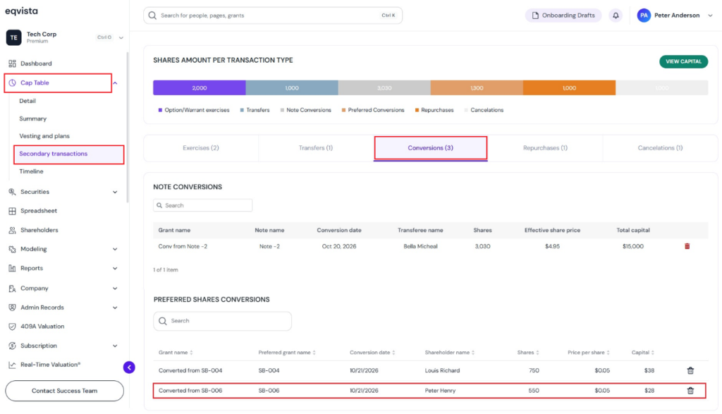722x414 pixels.
Task: Click the Preferred Conversions legend entry
Action: click(x=373, y=111)
